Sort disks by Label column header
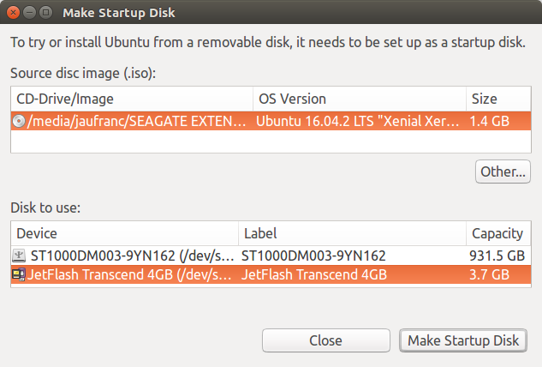Viewport: 542px width, 367px height. [x=352, y=234]
